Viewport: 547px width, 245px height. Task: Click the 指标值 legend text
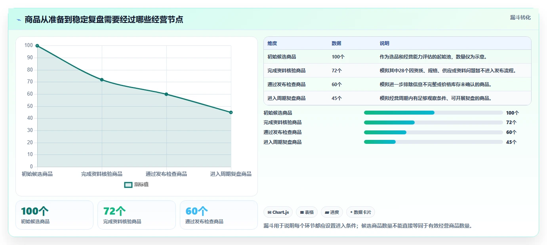pyautogui.click(x=141, y=185)
